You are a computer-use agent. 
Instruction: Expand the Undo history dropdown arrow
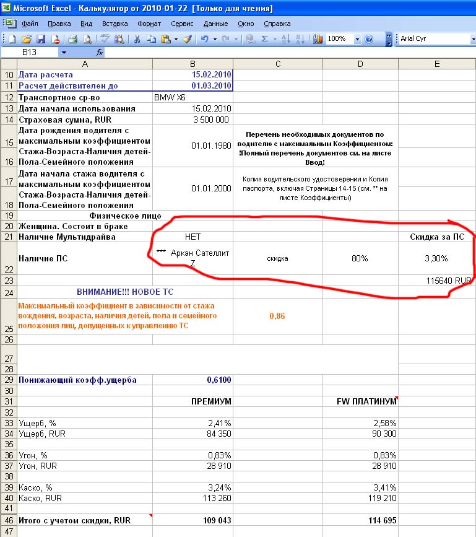(215, 40)
